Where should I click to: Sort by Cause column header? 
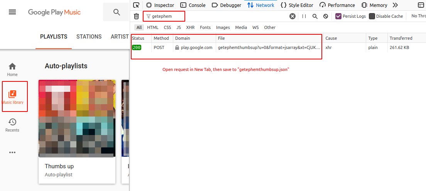tap(345, 38)
